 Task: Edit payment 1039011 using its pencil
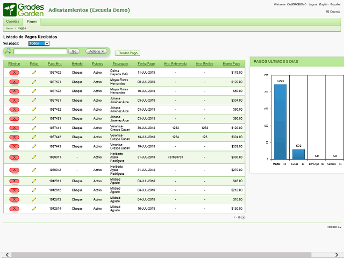(x=34, y=157)
